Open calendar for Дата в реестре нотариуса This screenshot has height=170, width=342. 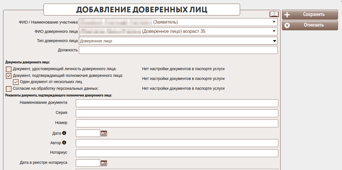point(104,163)
